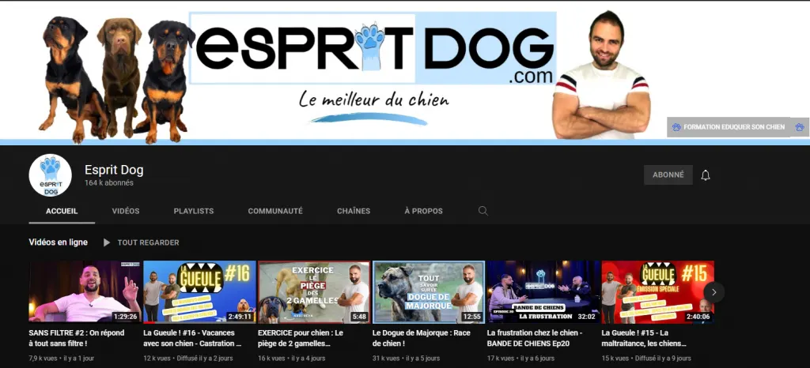Open the channel search magnifier icon
The height and width of the screenshot is (368, 810).
[483, 211]
